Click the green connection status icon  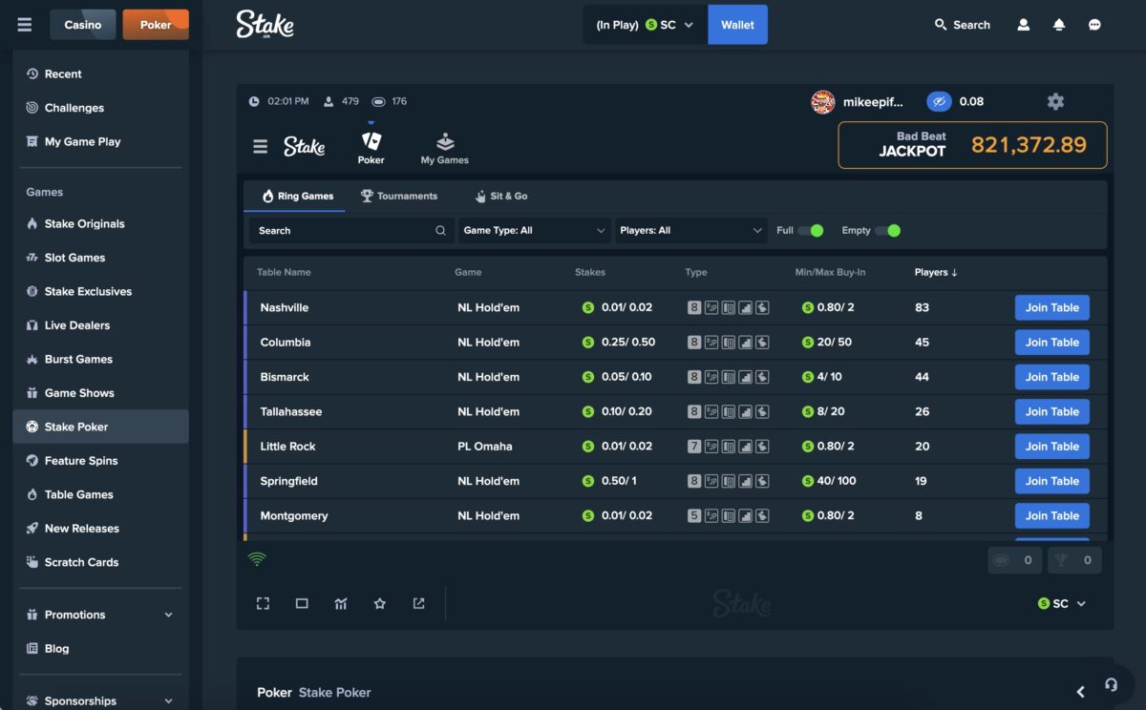click(x=257, y=559)
